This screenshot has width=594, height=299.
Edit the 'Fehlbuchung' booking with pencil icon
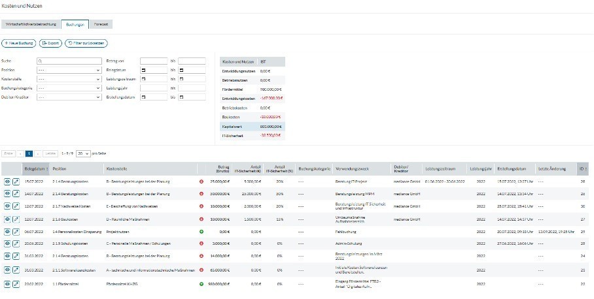pyautogui.click(x=16, y=232)
